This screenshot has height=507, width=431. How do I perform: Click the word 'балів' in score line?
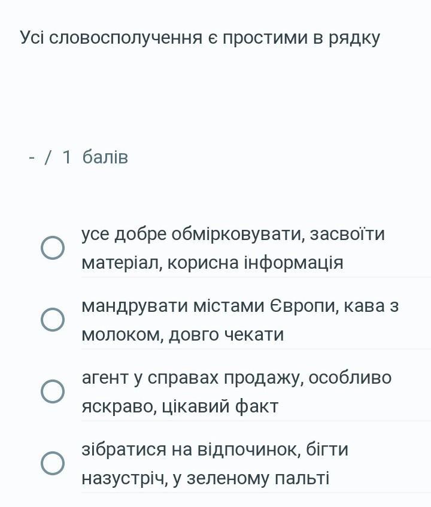(x=105, y=157)
